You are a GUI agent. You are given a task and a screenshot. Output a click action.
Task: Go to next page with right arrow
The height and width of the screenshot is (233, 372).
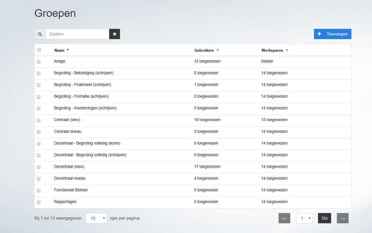tap(343, 218)
